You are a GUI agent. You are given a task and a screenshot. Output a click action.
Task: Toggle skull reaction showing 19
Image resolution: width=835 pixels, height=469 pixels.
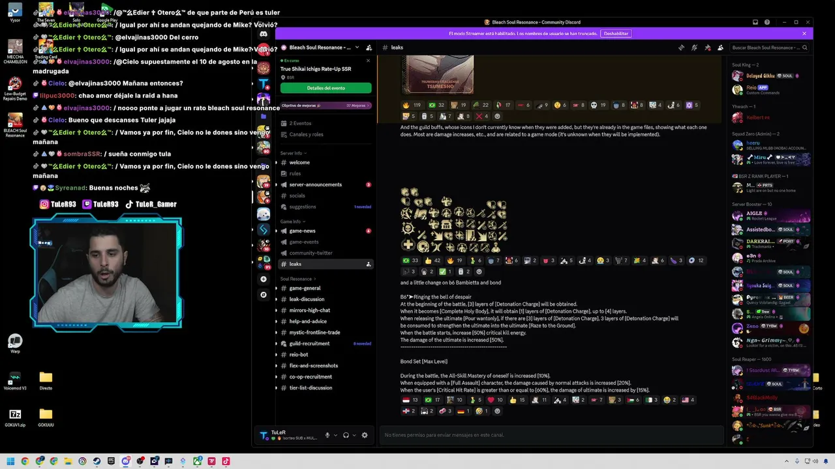[598, 105]
